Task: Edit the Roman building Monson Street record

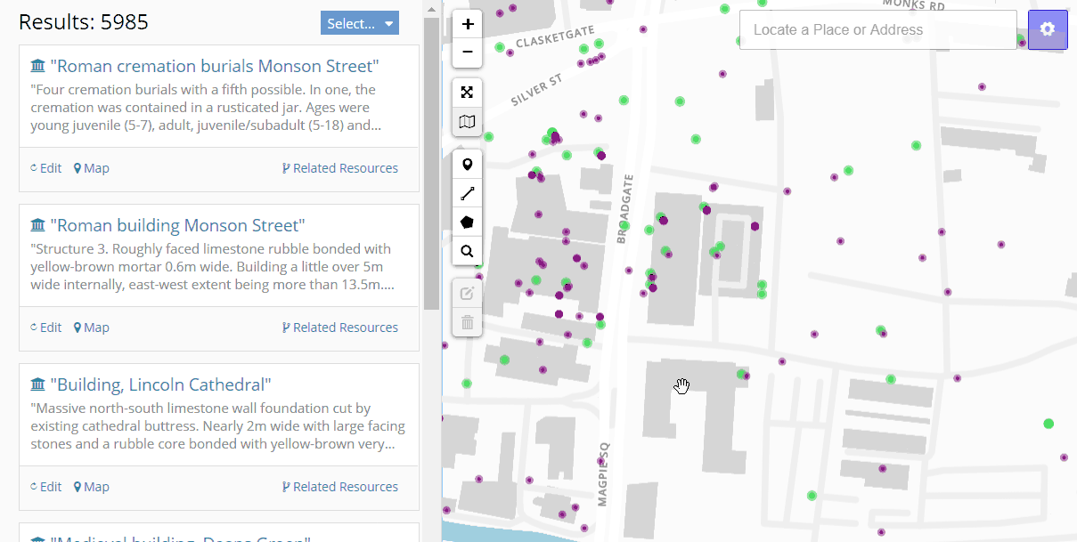Action: click(x=45, y=328)
